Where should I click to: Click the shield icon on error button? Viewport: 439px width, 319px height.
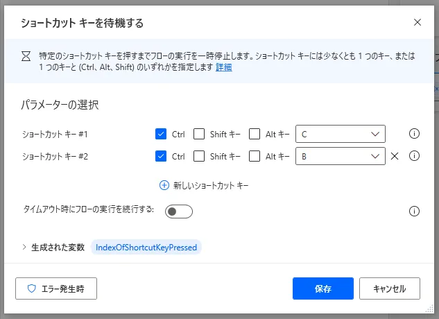click(32, 288)
